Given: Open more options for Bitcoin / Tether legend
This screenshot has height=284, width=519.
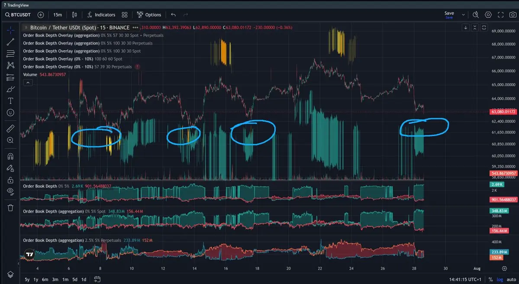Looking at the screenshot, I should click(x=135, y=27).
